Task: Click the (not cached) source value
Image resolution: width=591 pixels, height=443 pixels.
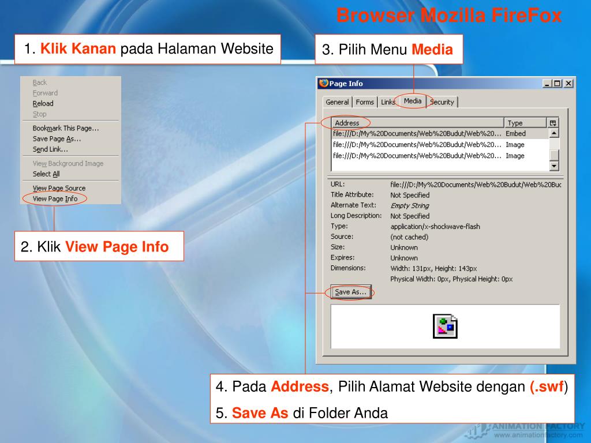Action: [409, 237]
